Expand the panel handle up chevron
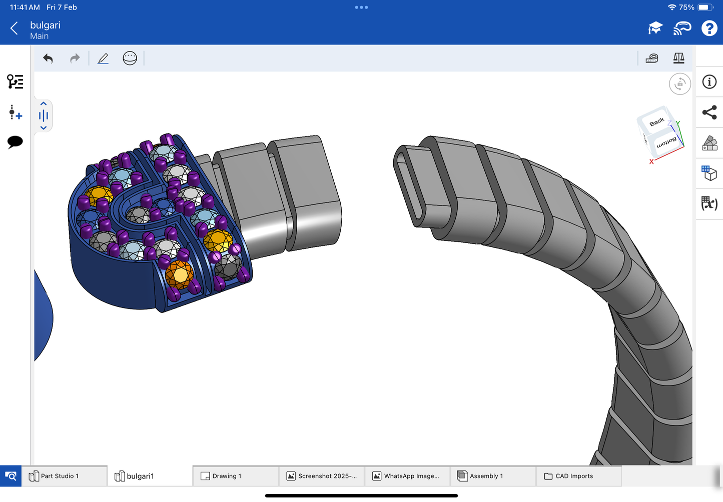The height and width of the screenshot is (502, 723). click(x=44, y=104)
